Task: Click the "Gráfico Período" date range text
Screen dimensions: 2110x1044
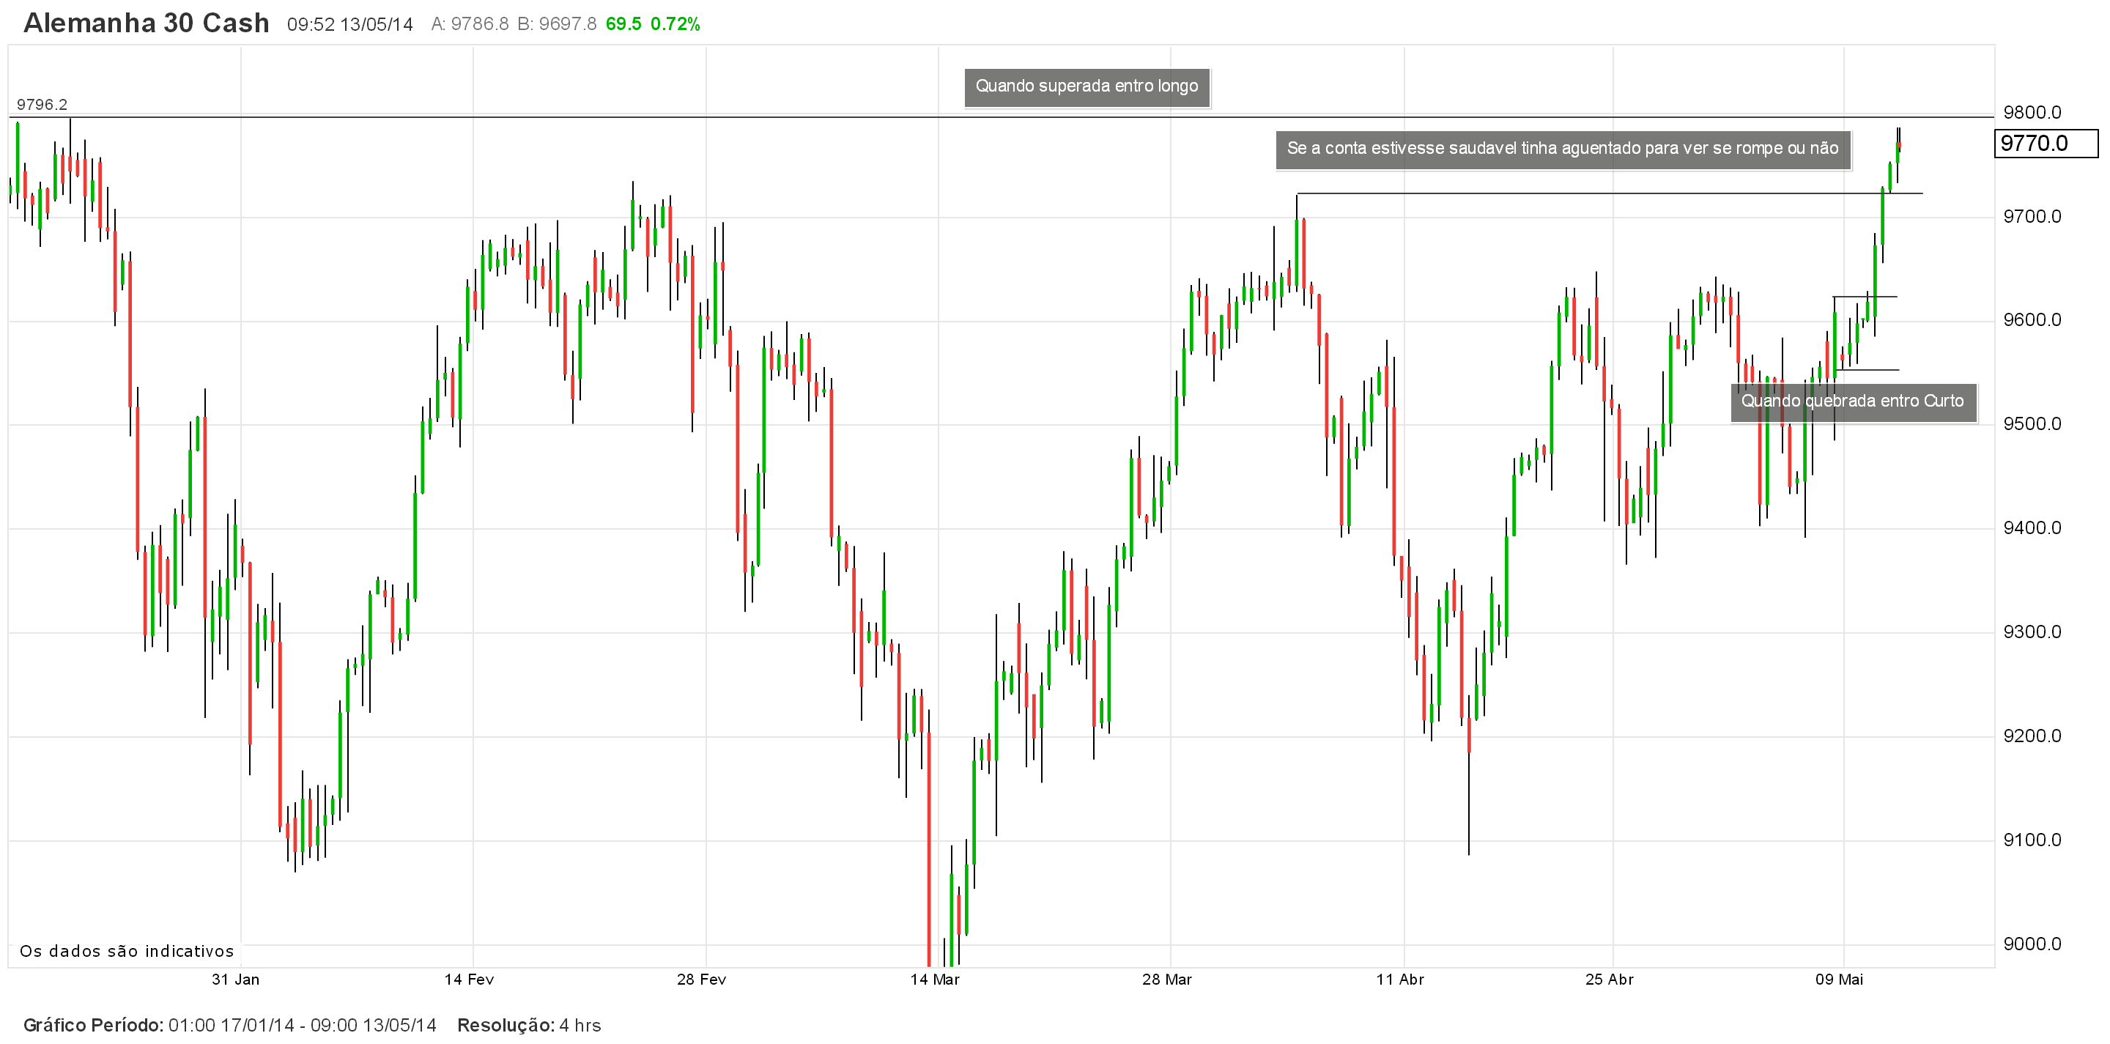Action: 229,1026
